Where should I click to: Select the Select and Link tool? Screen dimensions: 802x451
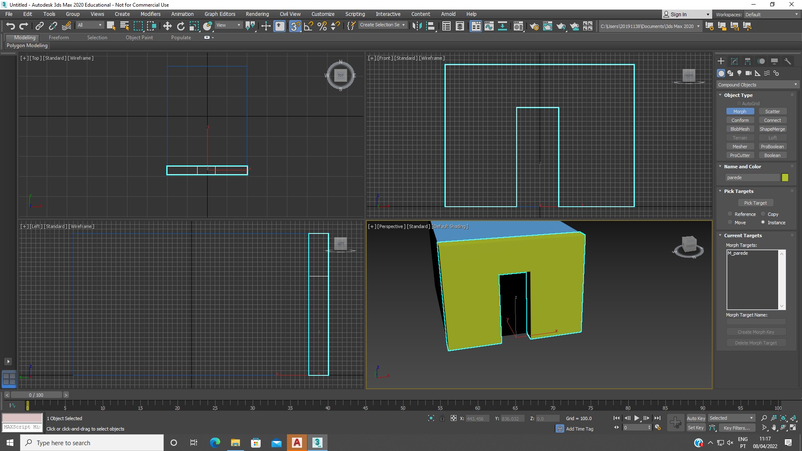point(39,26)
